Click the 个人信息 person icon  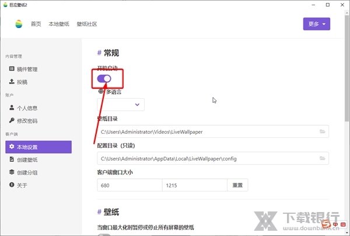[x=12, y=107]
